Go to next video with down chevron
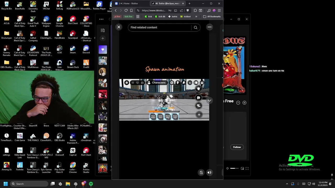 tap(209, 101)
